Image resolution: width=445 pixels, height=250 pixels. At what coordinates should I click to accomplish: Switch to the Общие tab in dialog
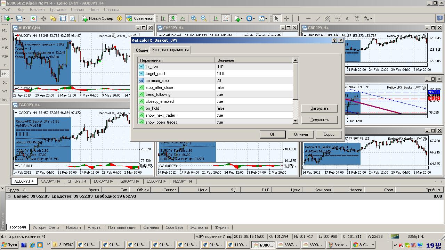[142, 50]
